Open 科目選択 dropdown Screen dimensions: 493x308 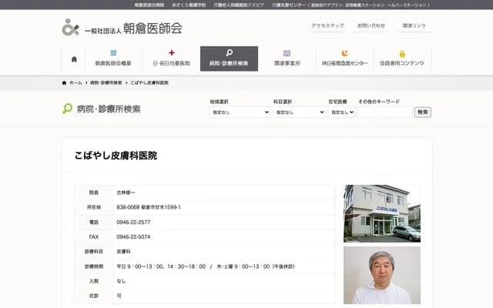point(299,112)
